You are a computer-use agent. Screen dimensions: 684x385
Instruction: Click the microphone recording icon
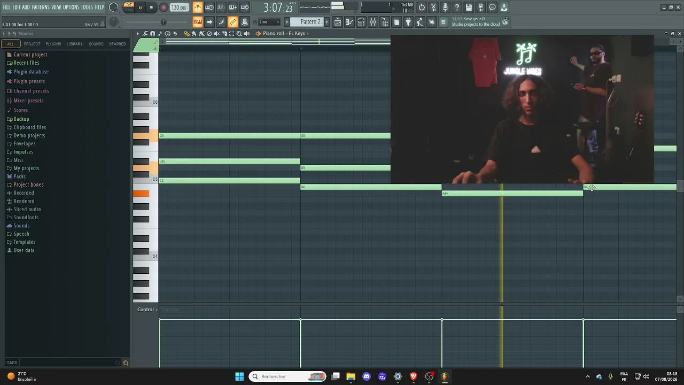point(445,7)
